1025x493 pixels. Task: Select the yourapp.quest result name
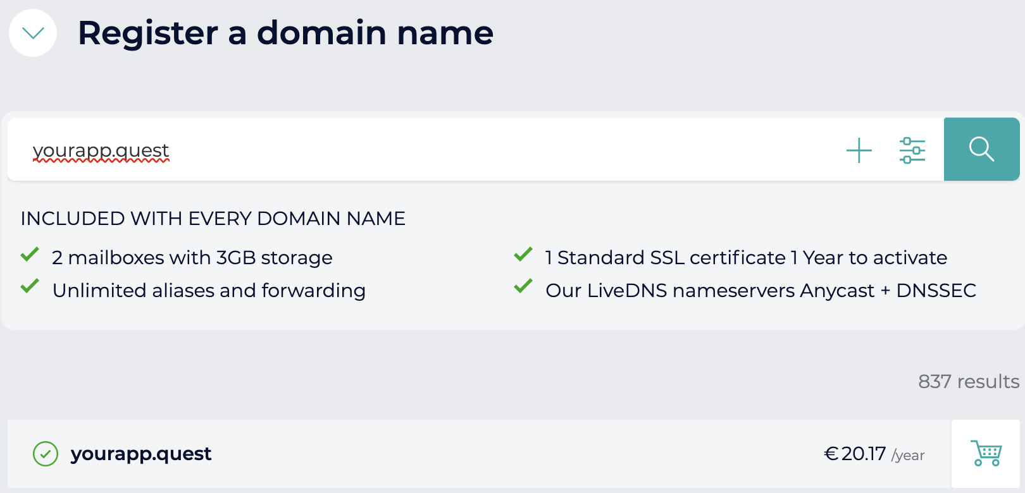point(141,454)
